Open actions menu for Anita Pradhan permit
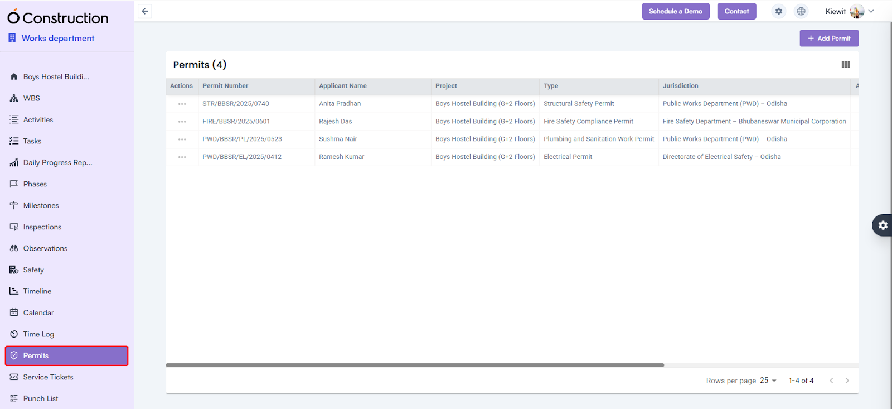Viewport: 892px width, 409px height. 182,104
